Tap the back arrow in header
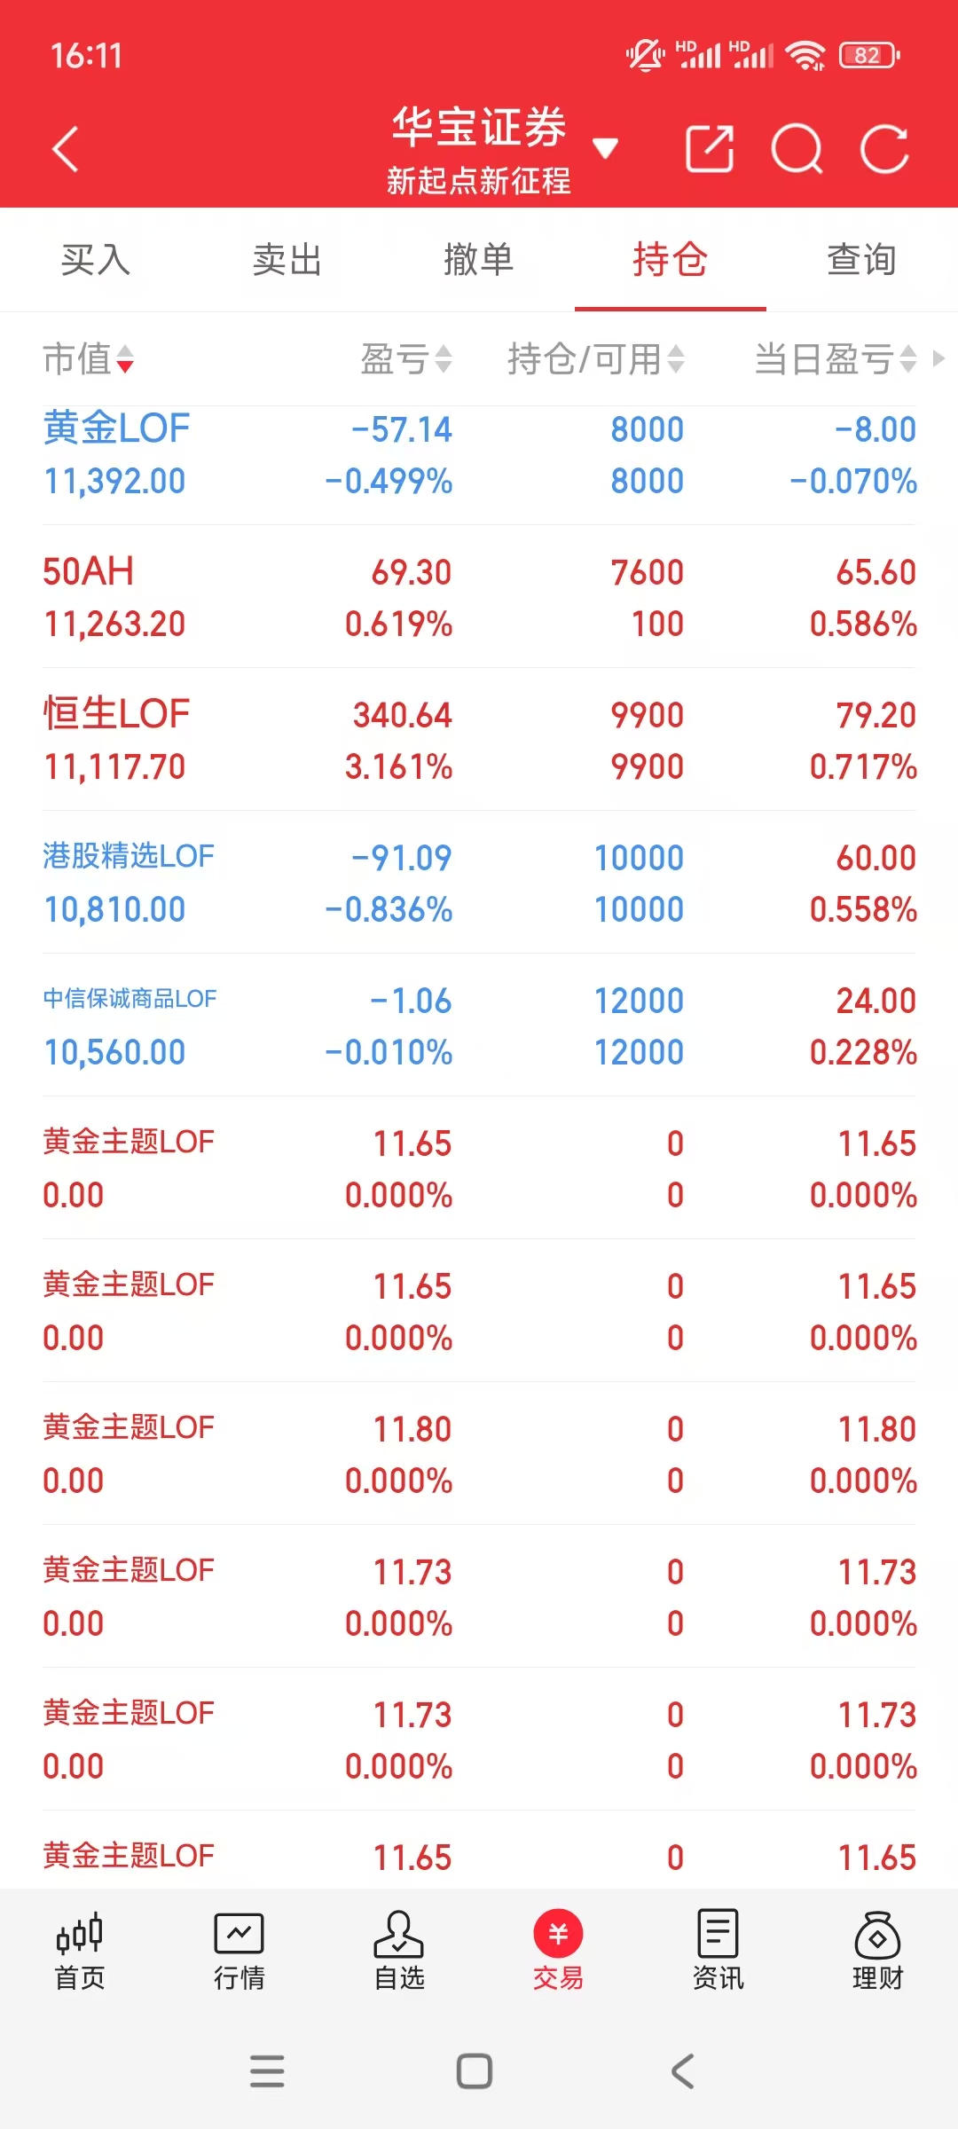Viewport: 958px width, 2129px height. [x=66, y=149]
